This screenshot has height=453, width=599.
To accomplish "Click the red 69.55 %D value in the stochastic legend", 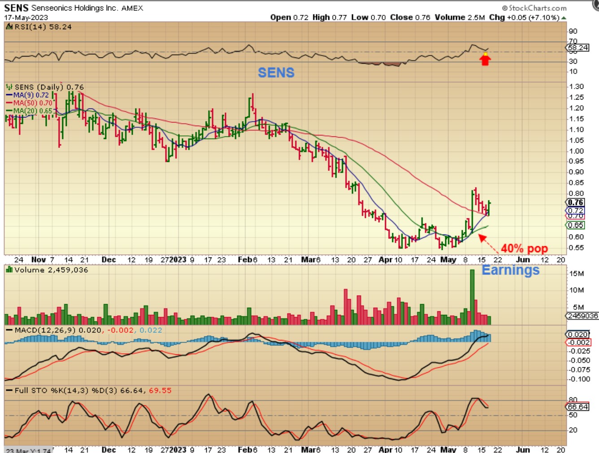I will (x=160, y=391).
